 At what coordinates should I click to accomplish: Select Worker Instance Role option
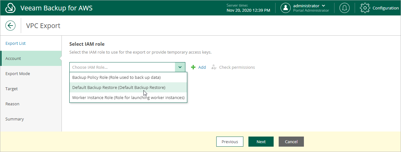point(128,97)
